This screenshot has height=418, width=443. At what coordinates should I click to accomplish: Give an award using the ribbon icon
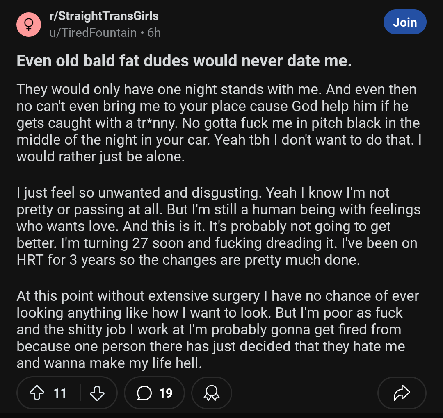(212, 393)
